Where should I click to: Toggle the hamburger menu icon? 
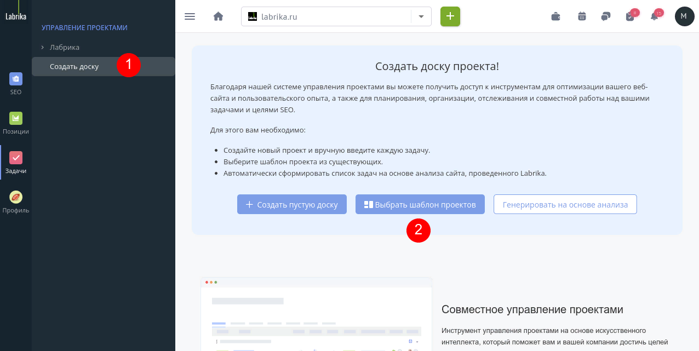(x=190, y=16)
